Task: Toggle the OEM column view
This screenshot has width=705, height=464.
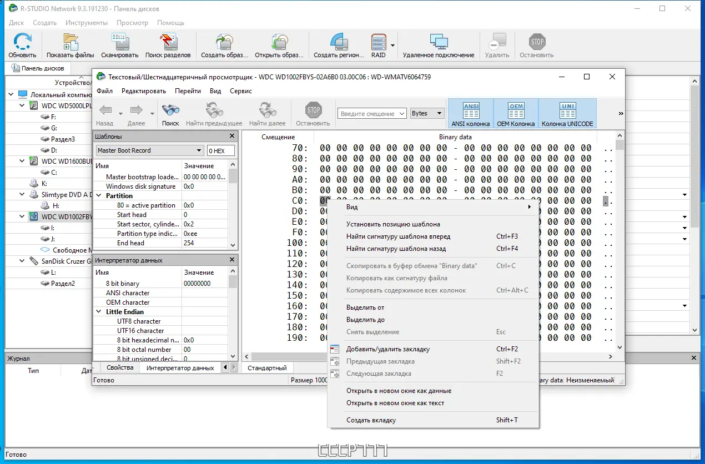Action: [516, 113]
